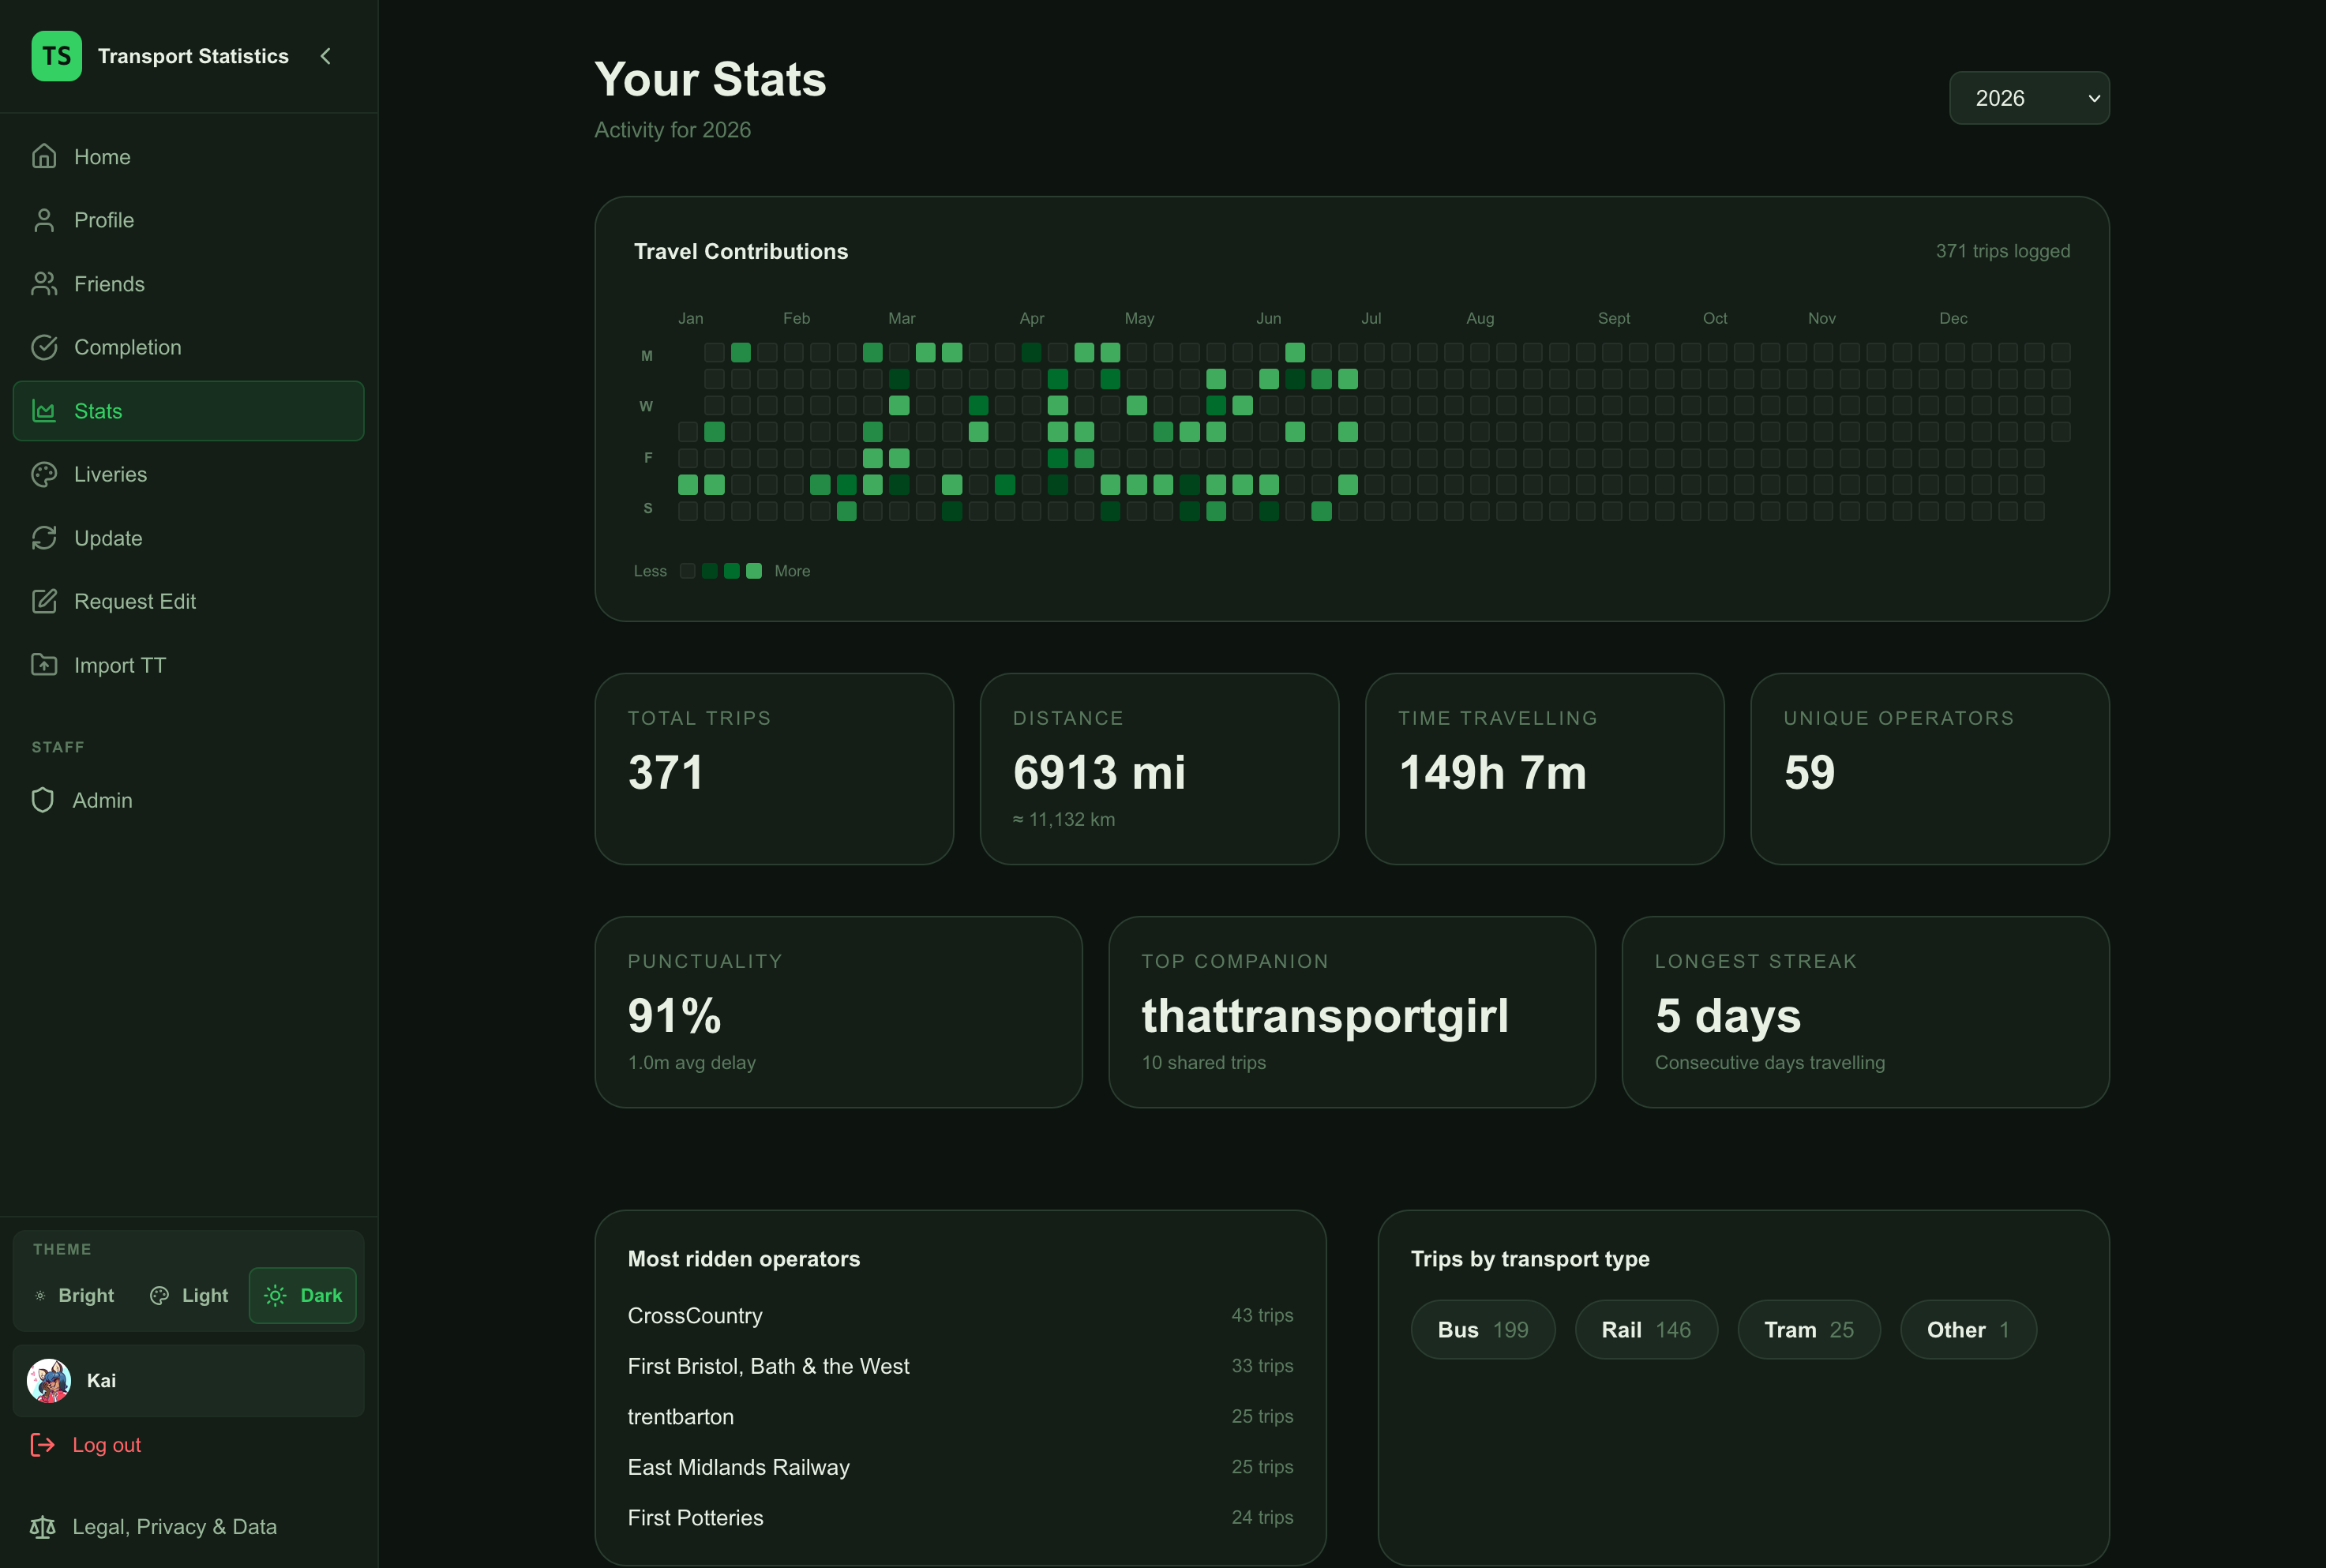The width and height of the screenshot is (2326, 1568).
Task: Select the Liveries menu item
Action: [x=188, y=474]
